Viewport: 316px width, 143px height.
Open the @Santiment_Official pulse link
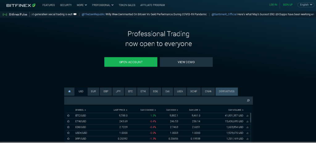click(224, 14)
